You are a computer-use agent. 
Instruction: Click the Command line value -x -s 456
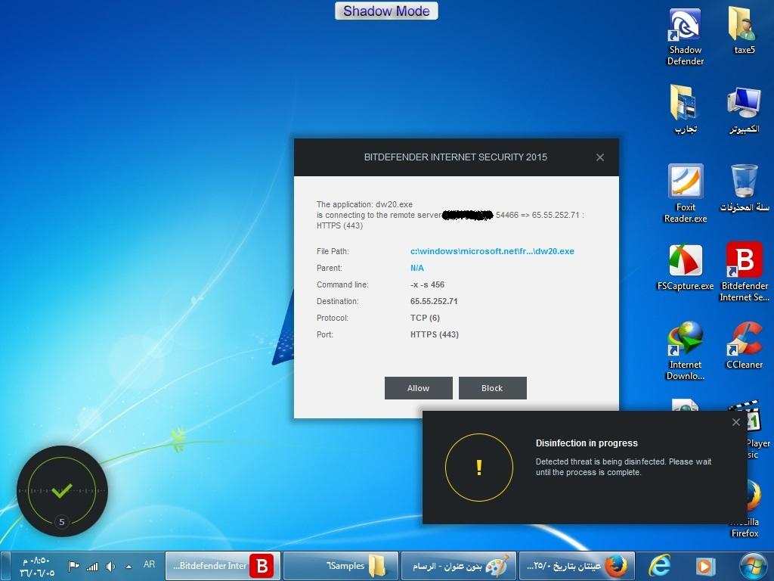pos(428,284)
